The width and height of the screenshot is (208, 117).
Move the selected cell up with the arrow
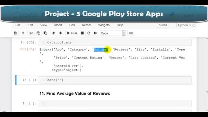(x=54, y=33)
